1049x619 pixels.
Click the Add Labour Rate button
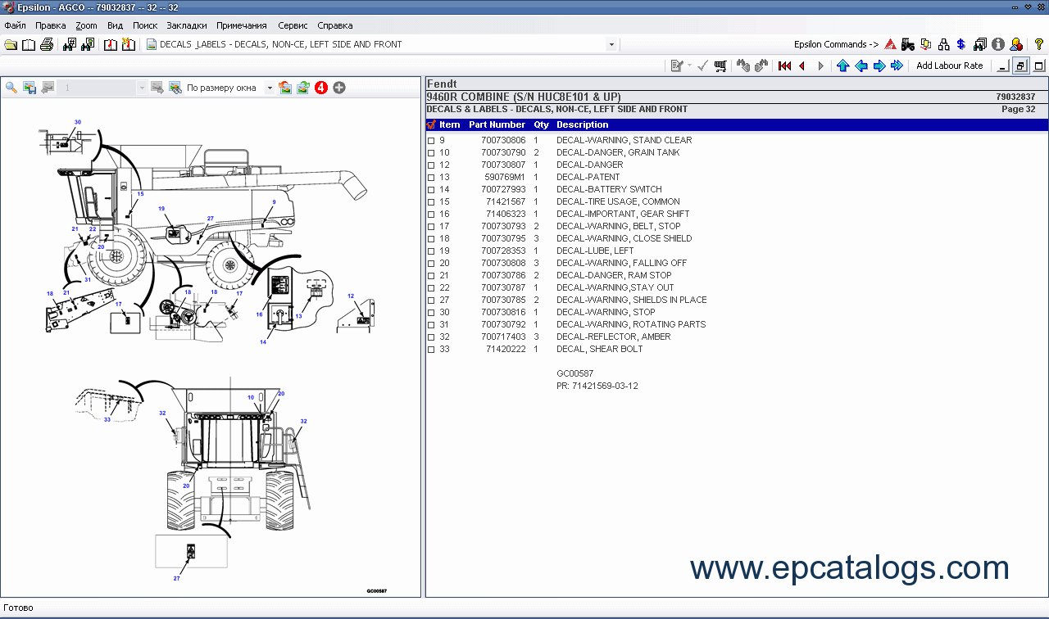click(950, 66)
